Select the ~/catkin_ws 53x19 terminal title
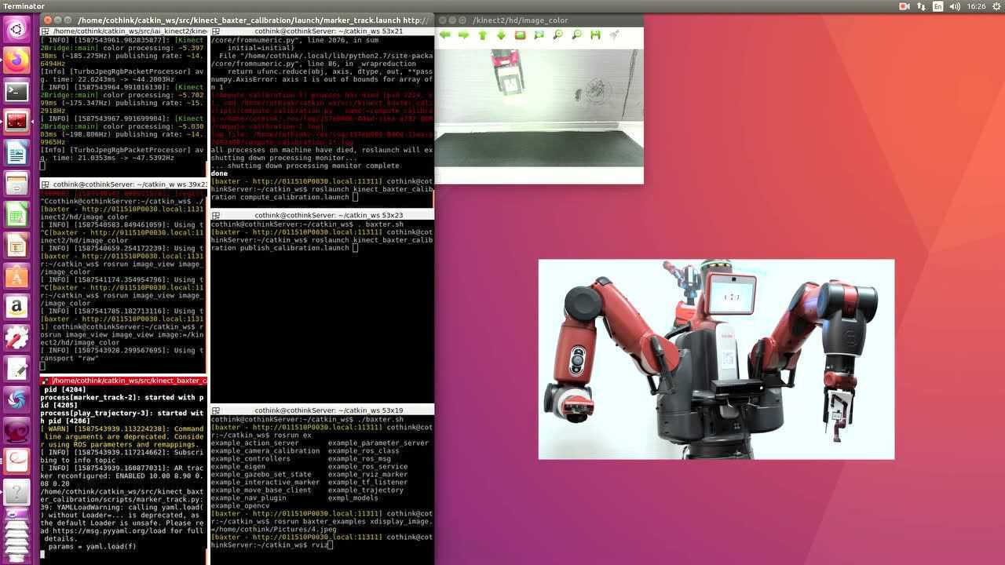This screenshot has height=565, width=1005. pos(329,410)
